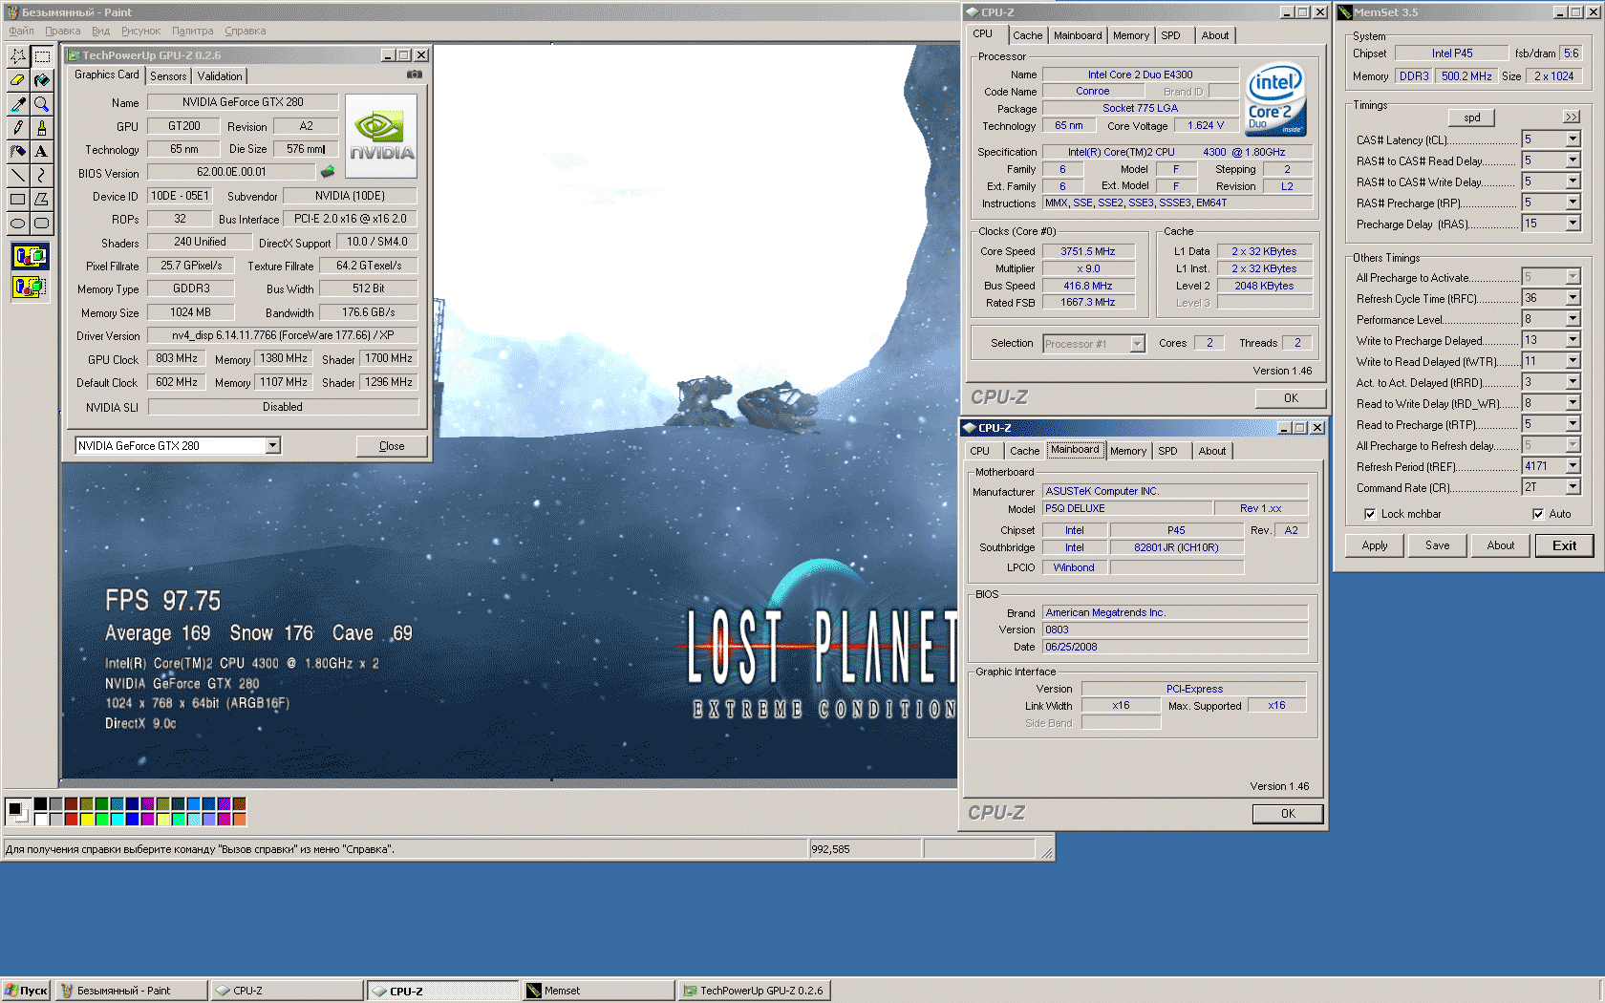Click the Write to Precharge Delayed value field

pos(1543,340)
